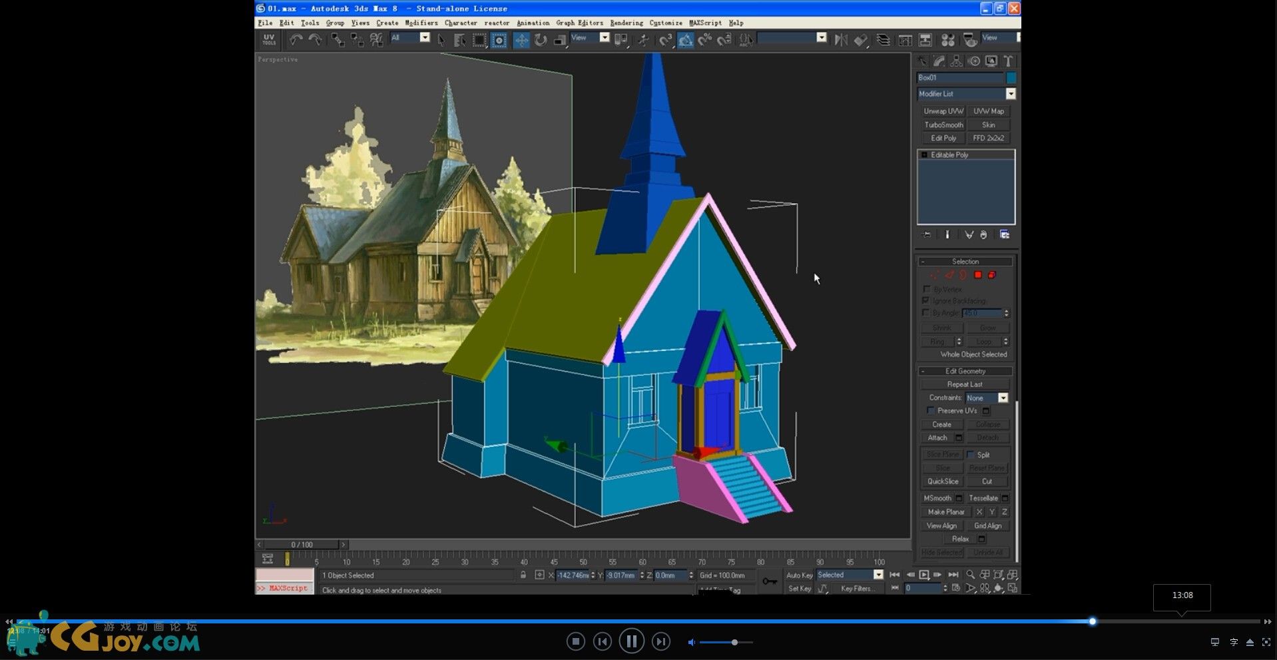This screenshot has height=660, width=1277.
Task: Open the Rendering menu
Action: tap(627, 23)
